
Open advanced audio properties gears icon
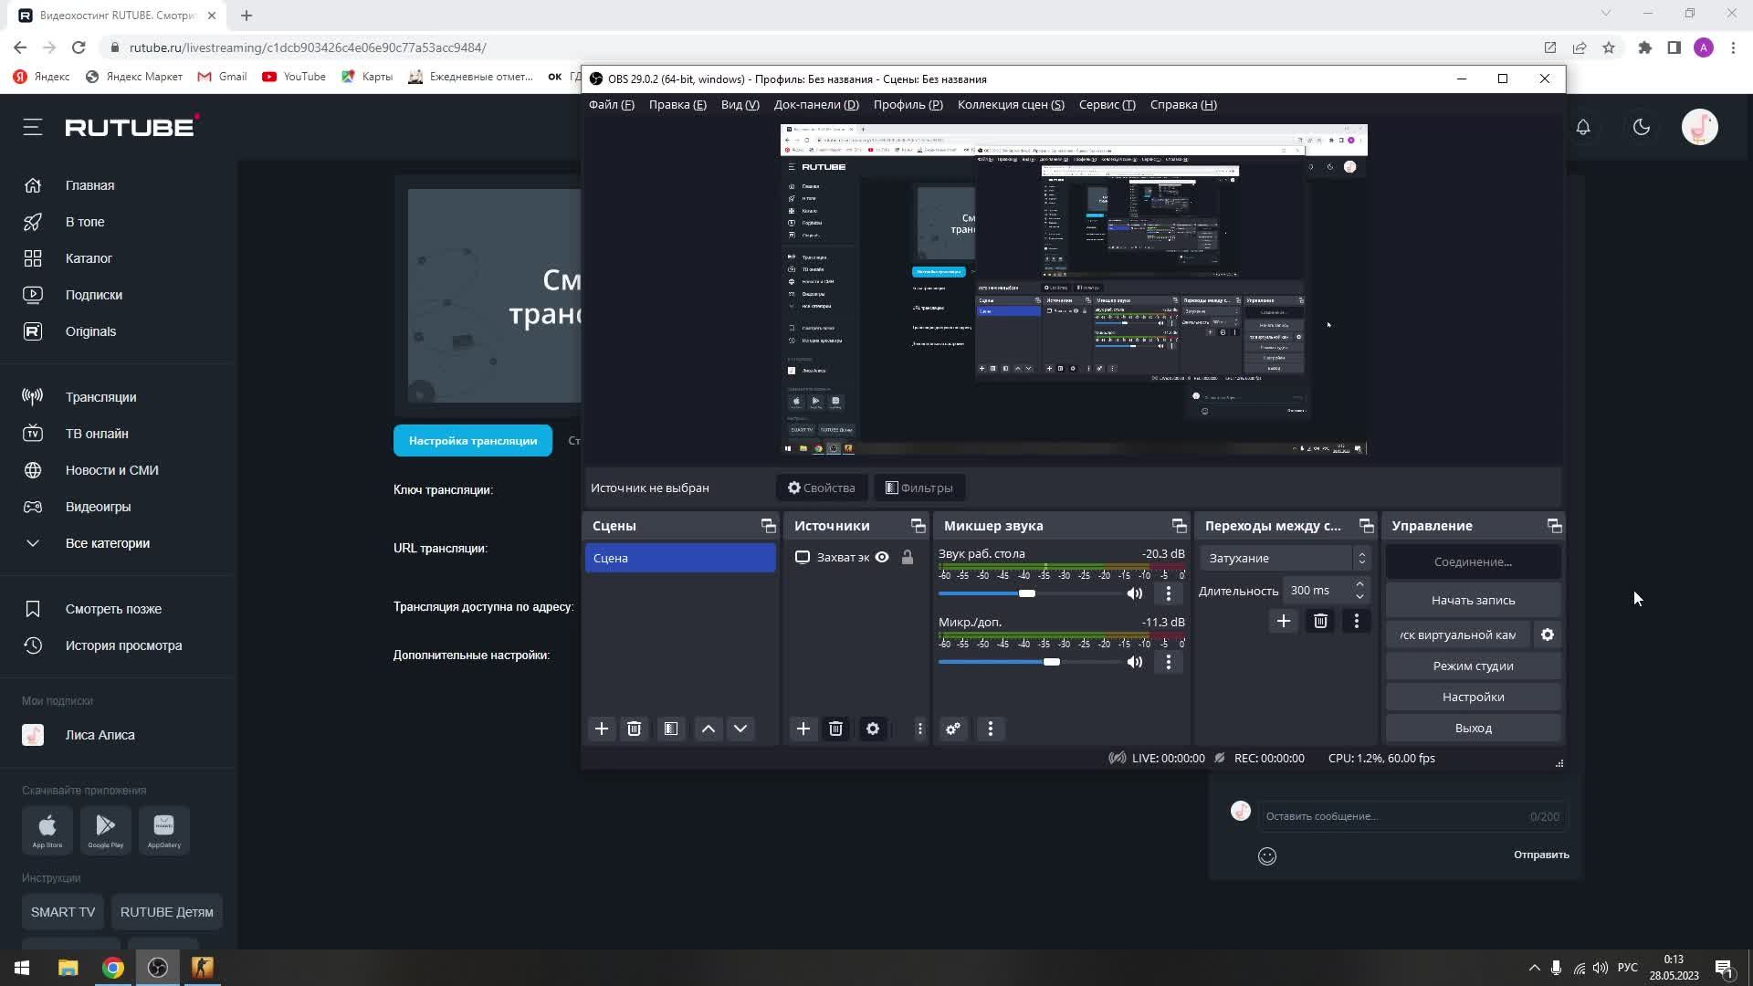coord(953,729)
